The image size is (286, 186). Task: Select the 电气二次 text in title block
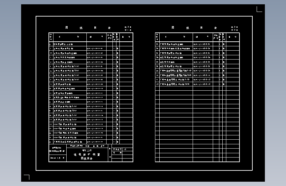click(87, 151)
